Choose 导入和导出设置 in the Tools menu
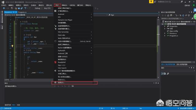 [x=73, y=77]
